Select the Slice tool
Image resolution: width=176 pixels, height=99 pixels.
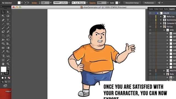(x=8, y=60)
